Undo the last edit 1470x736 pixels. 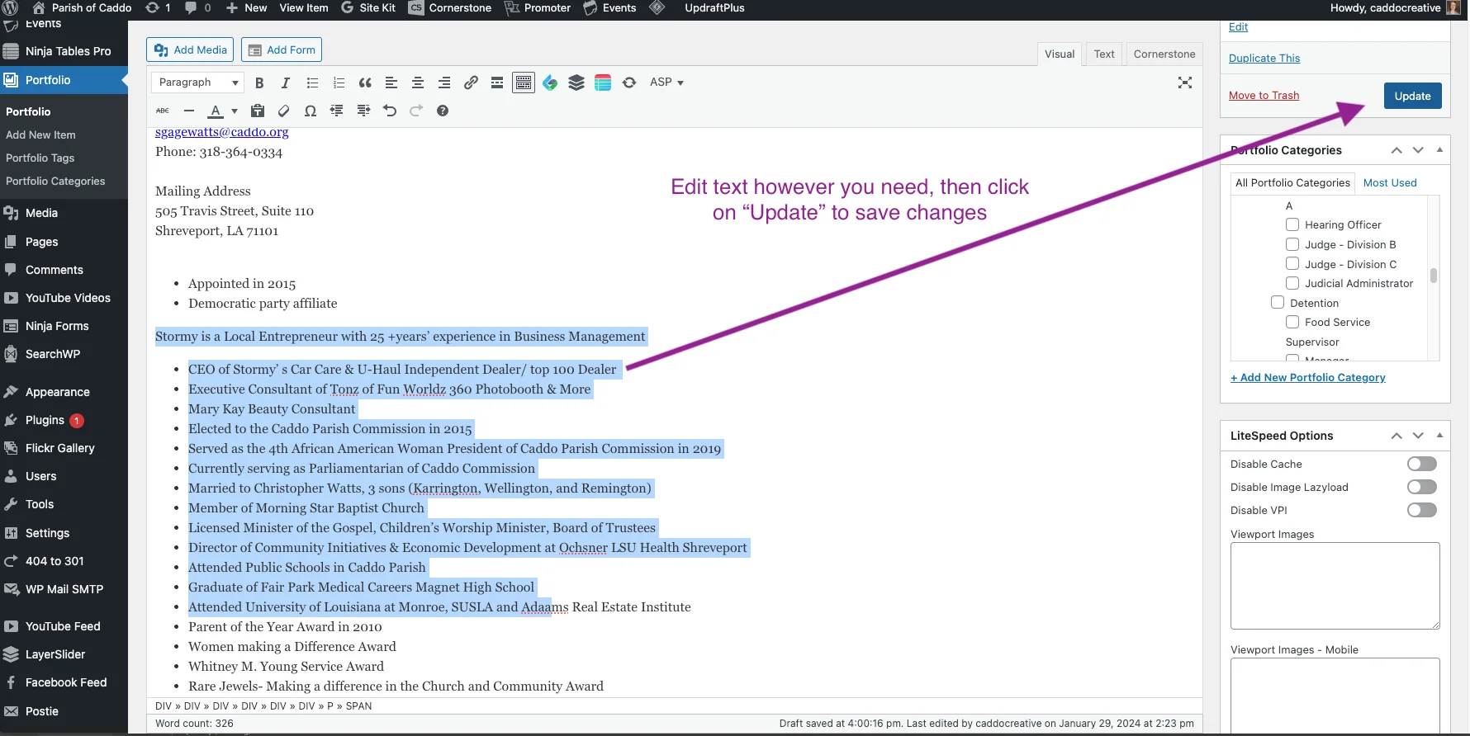point(390,111)
